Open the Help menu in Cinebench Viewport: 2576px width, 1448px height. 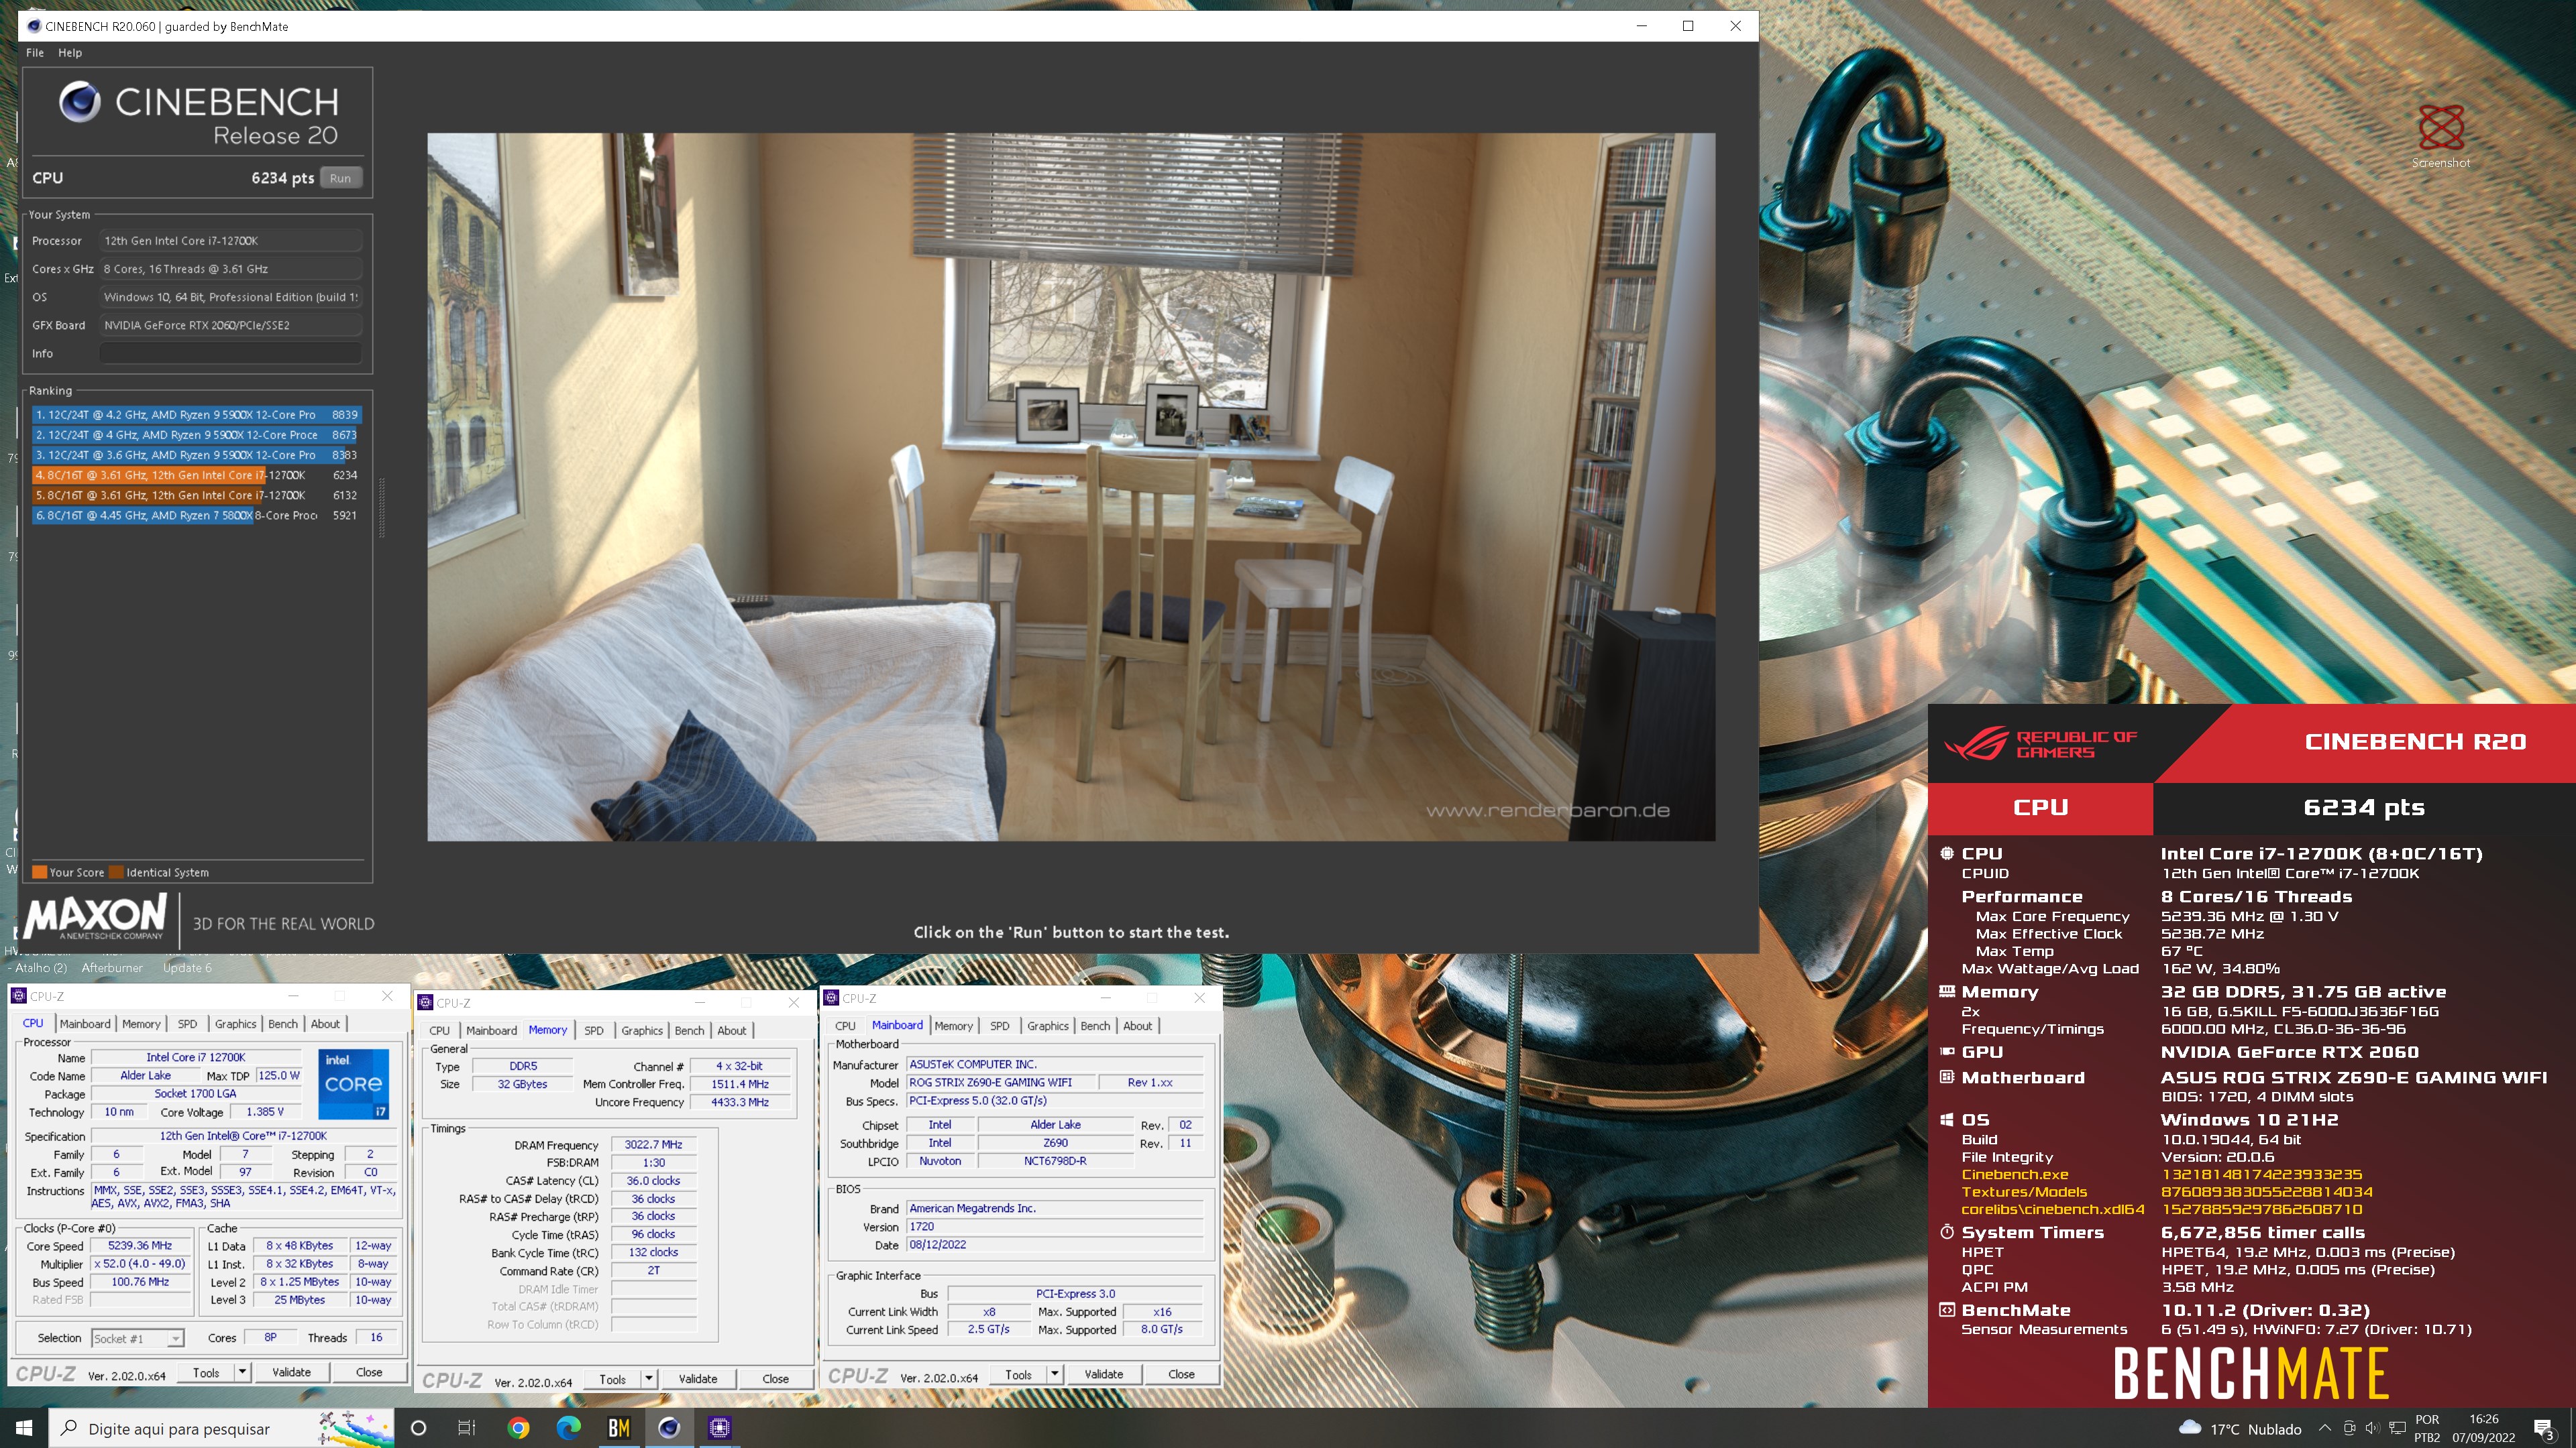70,53
